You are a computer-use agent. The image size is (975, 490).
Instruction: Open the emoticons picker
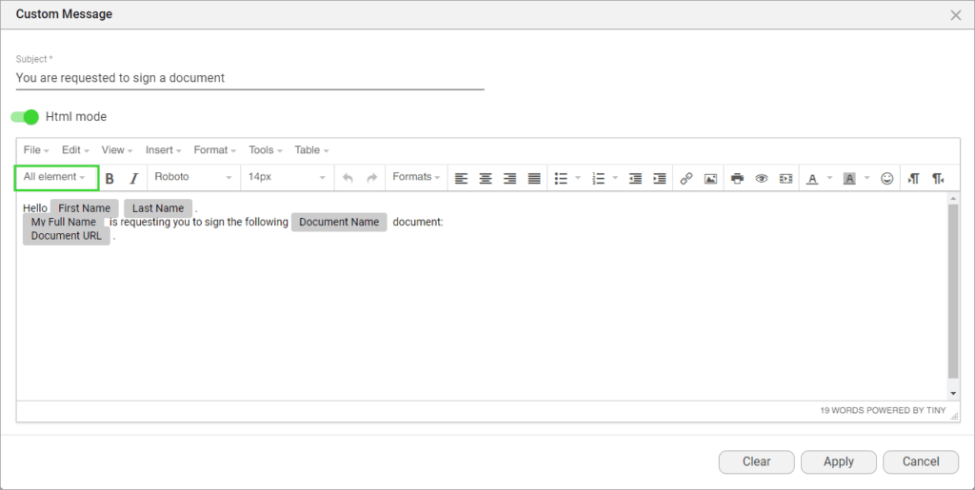(887, 178)
